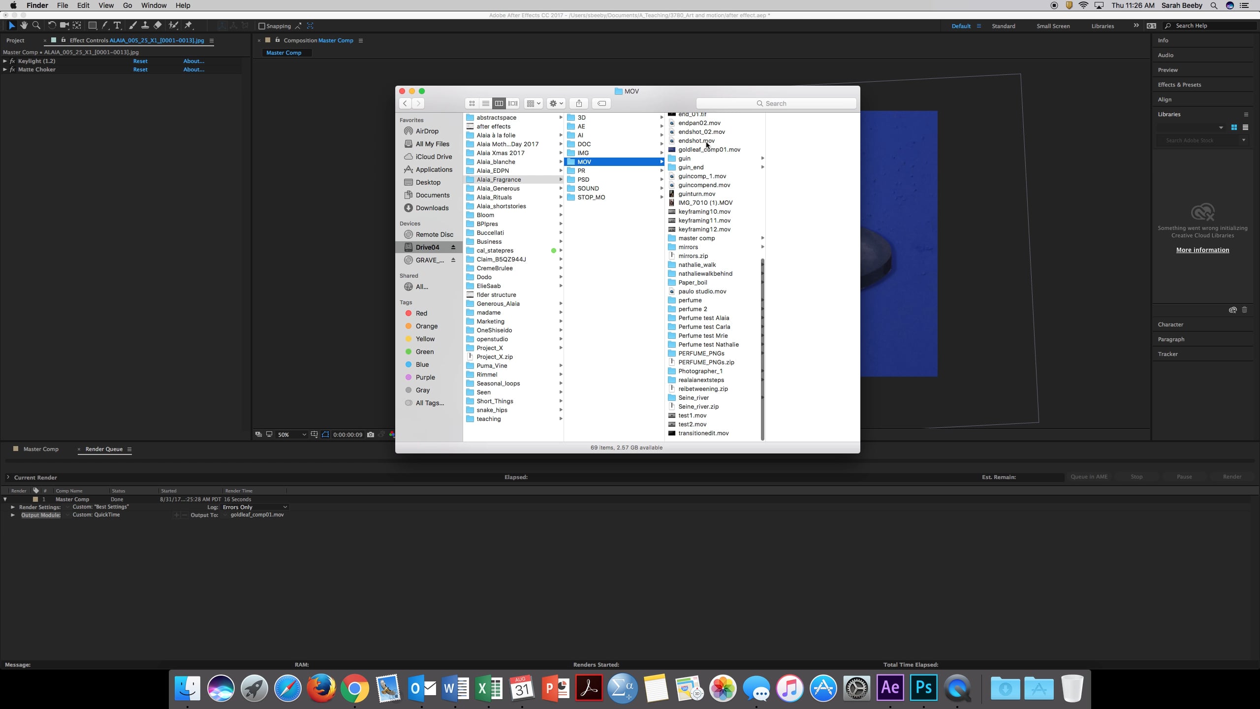This screenshot has width=1260, height=709.
Task: Go back in Finder window
Action: [405, 103]
